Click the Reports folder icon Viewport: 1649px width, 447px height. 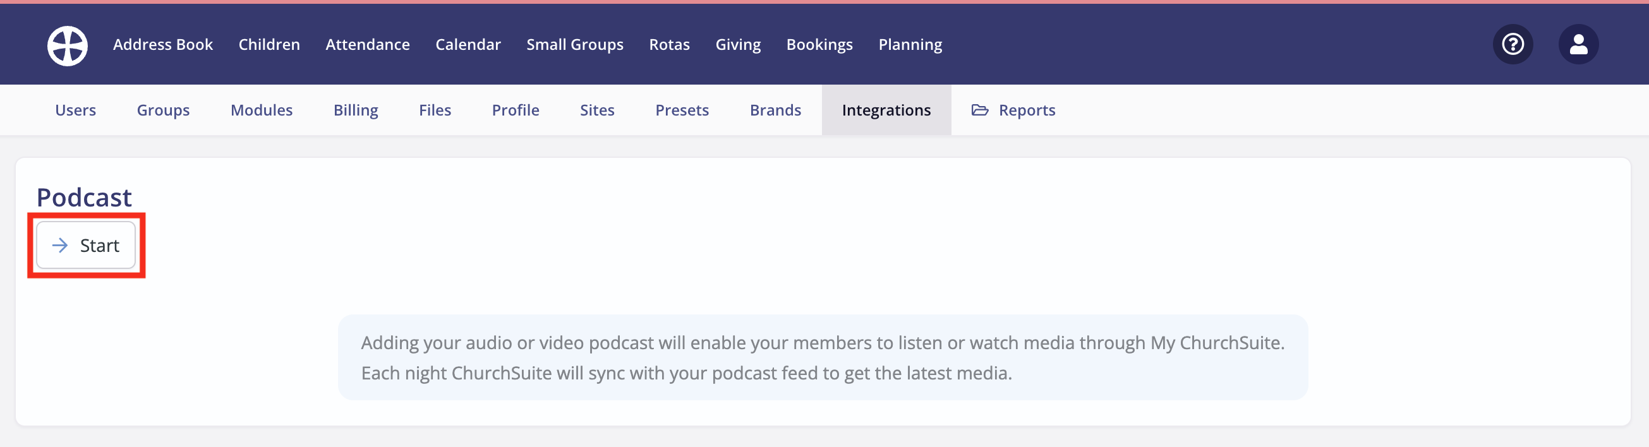979,110
